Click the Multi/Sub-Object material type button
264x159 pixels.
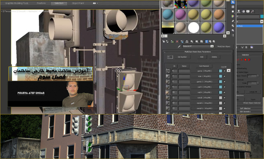(x=224, y=46)
